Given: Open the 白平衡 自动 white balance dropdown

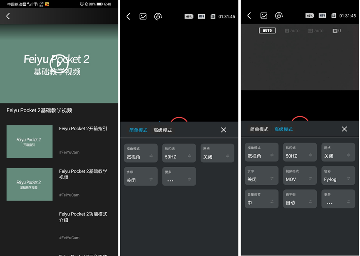Looking at the screenshot, I should point(300,199).
